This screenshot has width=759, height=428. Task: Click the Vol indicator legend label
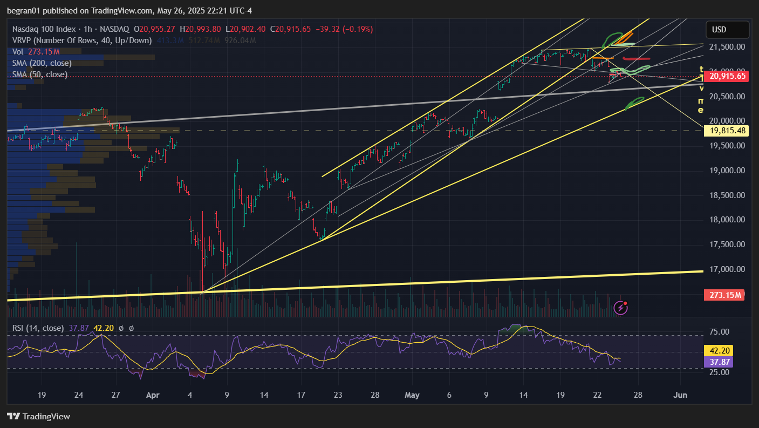18,52
